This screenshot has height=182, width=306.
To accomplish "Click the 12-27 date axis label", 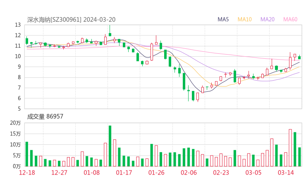I will point(59,172).
